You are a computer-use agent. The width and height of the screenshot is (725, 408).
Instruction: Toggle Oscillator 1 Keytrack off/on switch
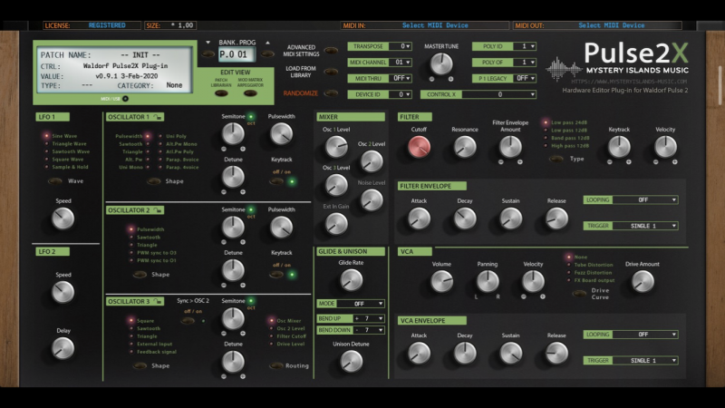(276, 181)
